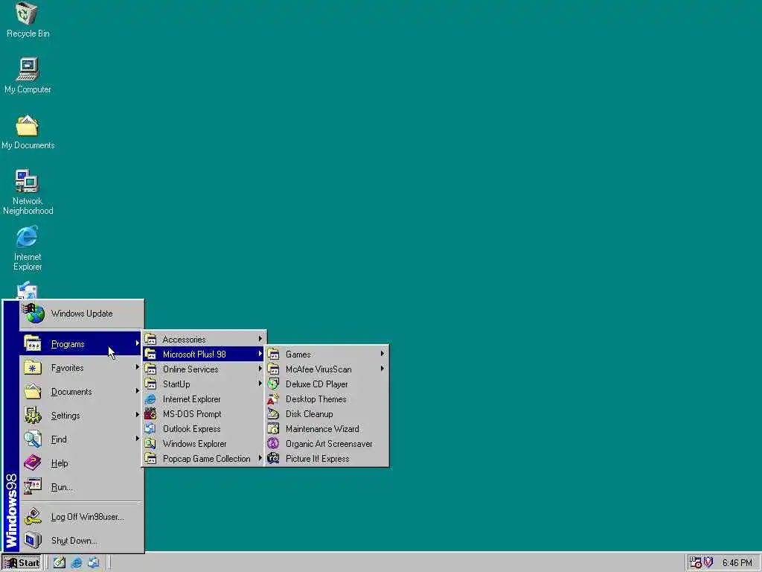Click the Start button on taskbar
The width and height of the screenshot is (762, 572).
(x=22, y=563)
